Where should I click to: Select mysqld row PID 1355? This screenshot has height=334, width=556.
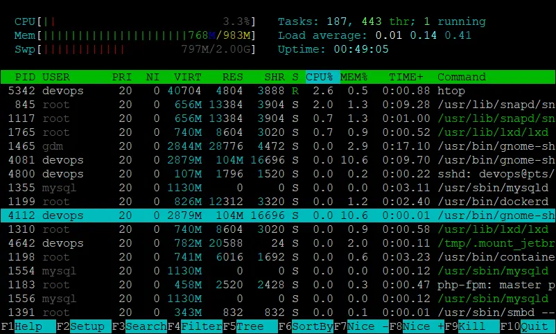pyautogui.click(x=278, y=188)
